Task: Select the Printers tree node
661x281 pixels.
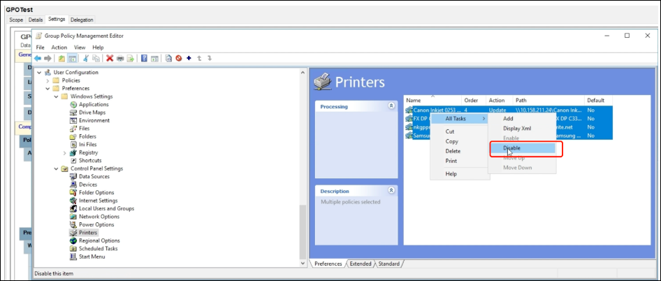Action: click(87, 233)
